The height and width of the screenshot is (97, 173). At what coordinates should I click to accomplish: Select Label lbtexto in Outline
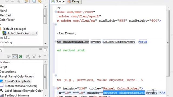pyautogui.click(x=24, y=91)
